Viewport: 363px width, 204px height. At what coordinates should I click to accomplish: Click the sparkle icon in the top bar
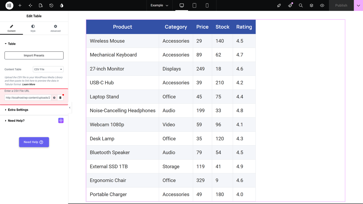click(30, 5)
